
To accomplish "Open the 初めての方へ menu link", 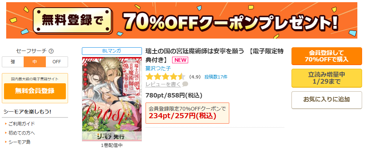I will [21, 133].
